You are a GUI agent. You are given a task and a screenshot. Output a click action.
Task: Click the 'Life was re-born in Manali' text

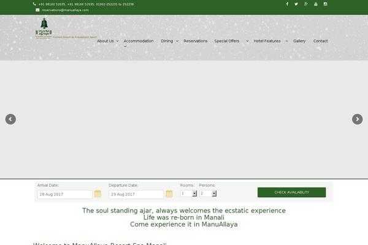click(184, 217)
